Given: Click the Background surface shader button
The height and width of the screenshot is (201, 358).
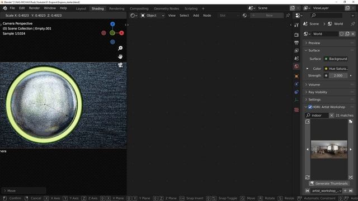Looking at the screenshot, I should [336, 59].
